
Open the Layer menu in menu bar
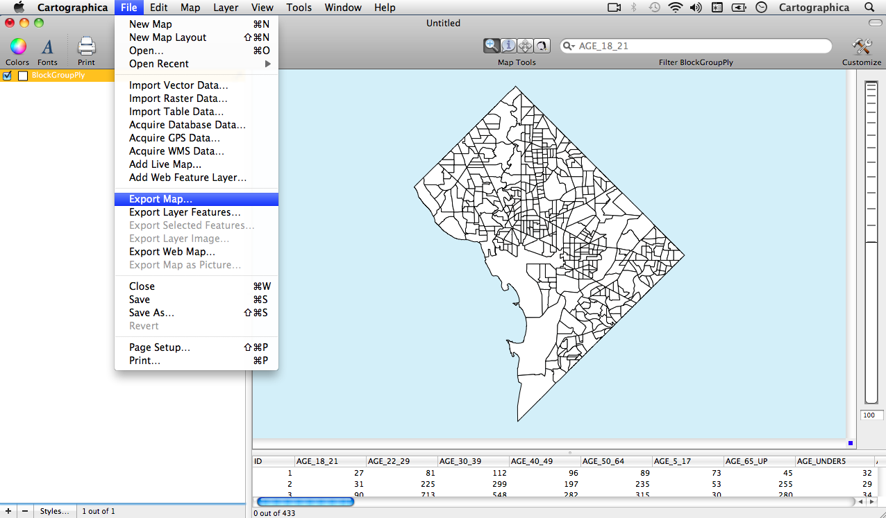(x=226, y=8)
